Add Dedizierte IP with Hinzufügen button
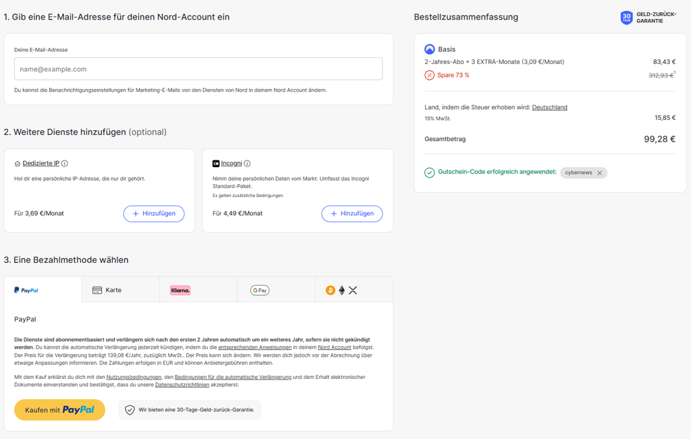This screenshot has height=439, width=691. click(x=154, y=214)
